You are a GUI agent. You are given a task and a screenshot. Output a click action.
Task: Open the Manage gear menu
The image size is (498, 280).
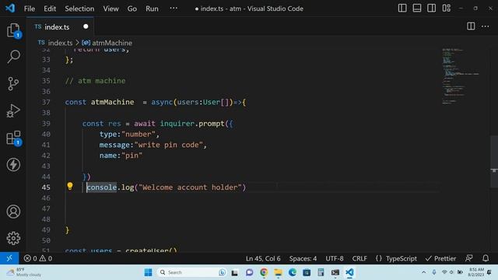tap(13, 238)
